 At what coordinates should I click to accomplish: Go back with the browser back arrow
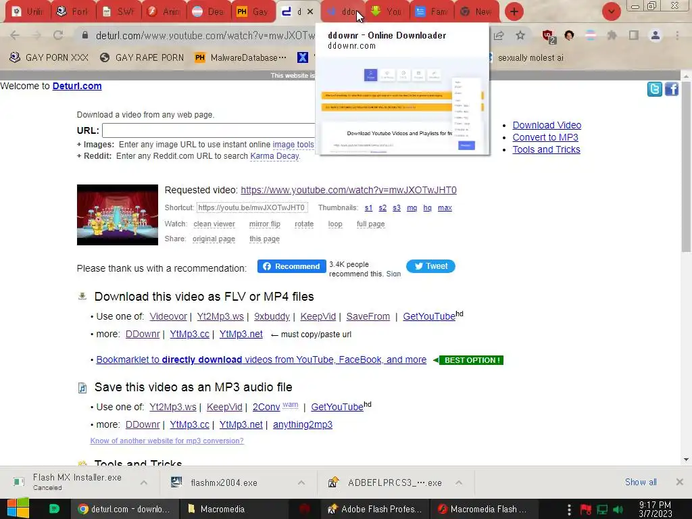coord(14,35)
